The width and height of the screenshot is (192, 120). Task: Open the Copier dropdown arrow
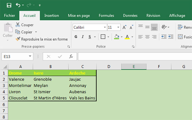tap(36, 32)
